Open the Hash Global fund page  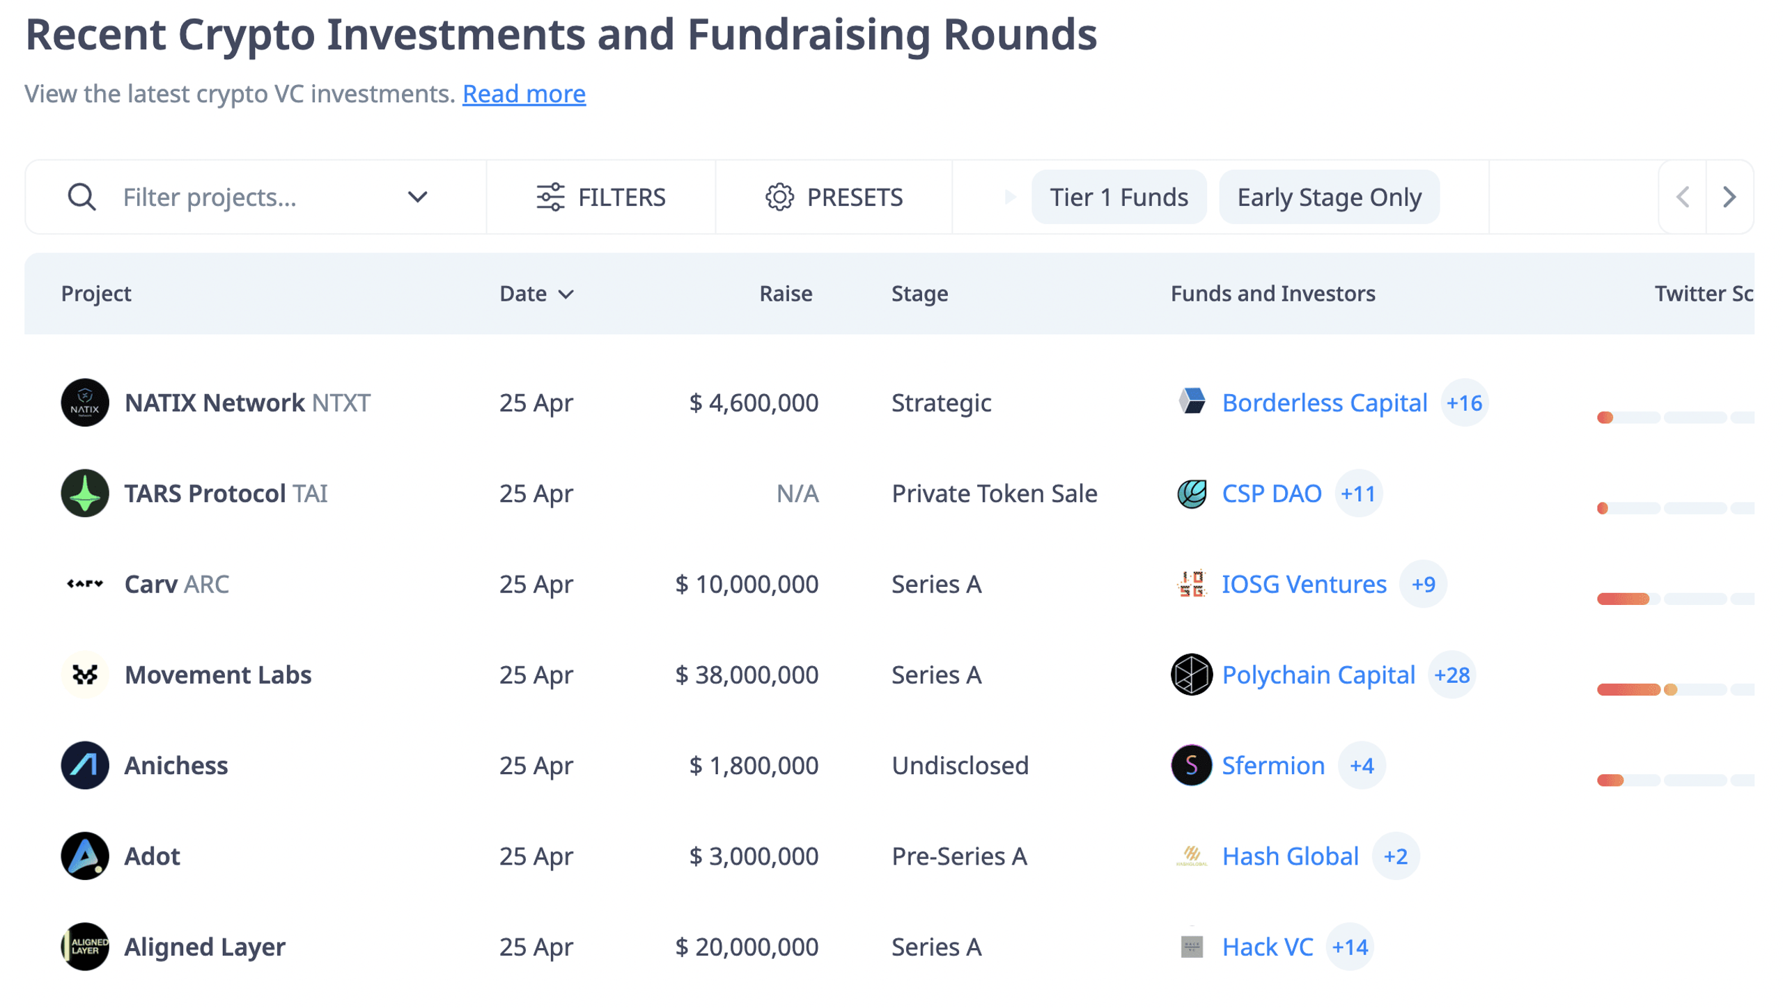click(1290, 855)
